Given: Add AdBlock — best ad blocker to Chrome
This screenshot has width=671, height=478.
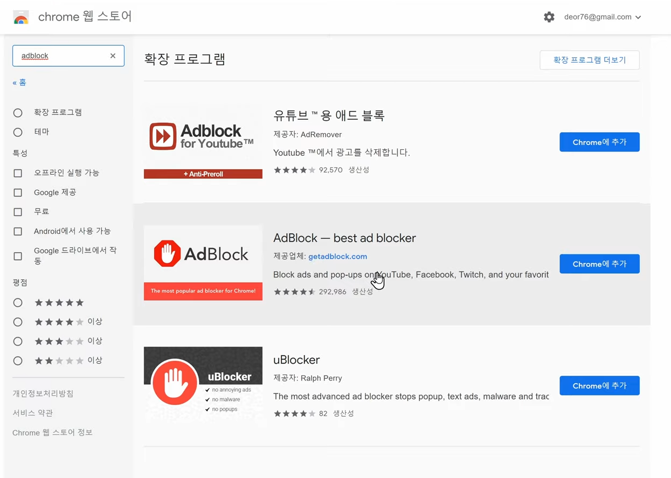Looking at the screenshot, I should 599,264.
